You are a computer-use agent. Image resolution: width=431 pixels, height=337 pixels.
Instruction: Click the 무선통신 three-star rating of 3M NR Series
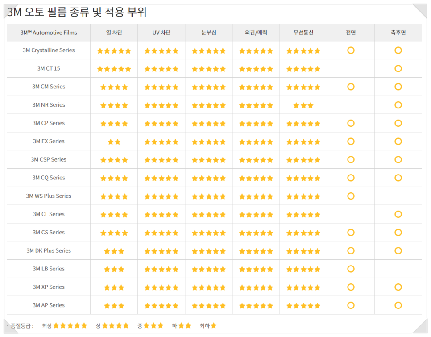click(x=303, y=105)
